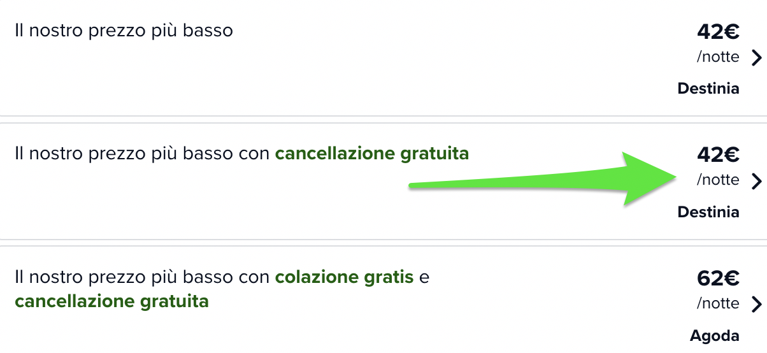Open the third offer row with breakfast included
Viewport: 767px width, 353px height.
(383, 299)
